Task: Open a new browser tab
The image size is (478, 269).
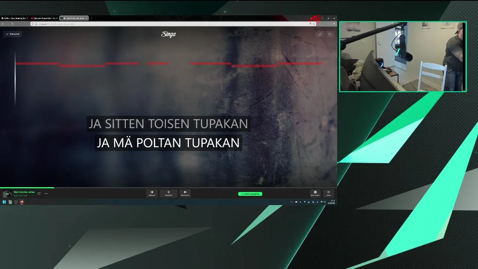Action: coord(91,18)
